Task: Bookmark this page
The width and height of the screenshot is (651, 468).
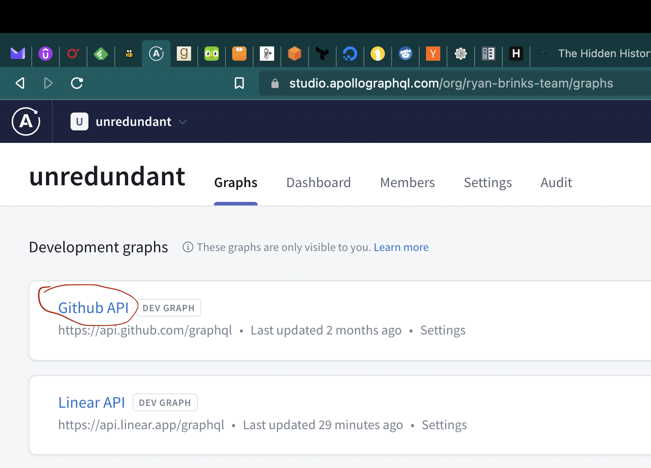Action: tap(239, 83)
